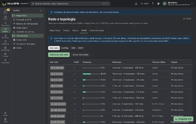Select the IPAM tab
This screenshot has width=196, height=124.
tap(84, 31)
